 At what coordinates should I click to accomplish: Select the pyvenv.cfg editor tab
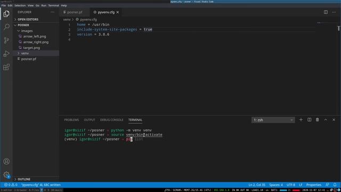point(106,12)
